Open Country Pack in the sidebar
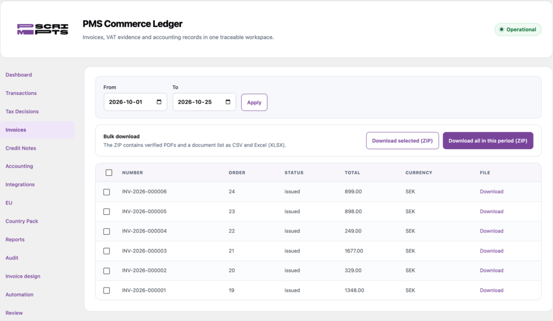Screen dimensions: 553x321 (x=22, y=221)
